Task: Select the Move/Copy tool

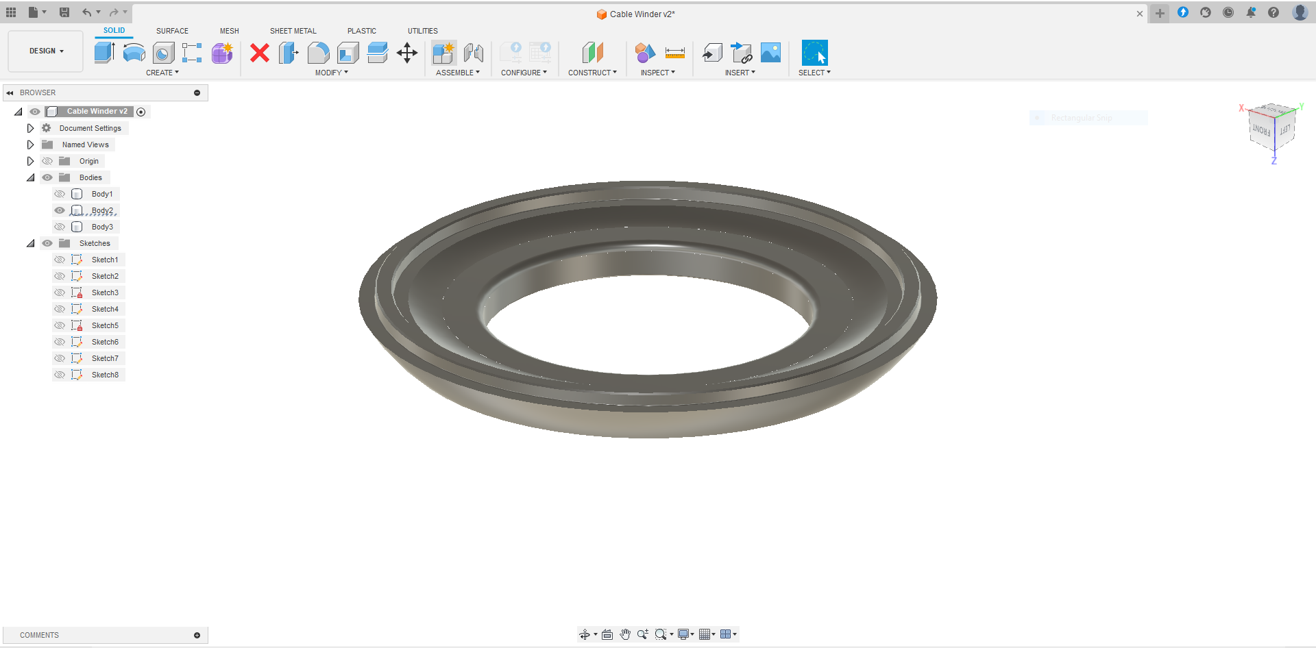Action: coord(407,53)
